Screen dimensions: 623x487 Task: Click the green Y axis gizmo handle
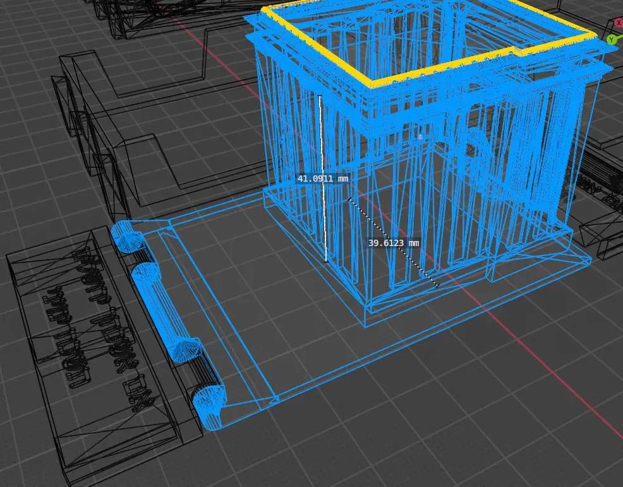pos(612,39)
